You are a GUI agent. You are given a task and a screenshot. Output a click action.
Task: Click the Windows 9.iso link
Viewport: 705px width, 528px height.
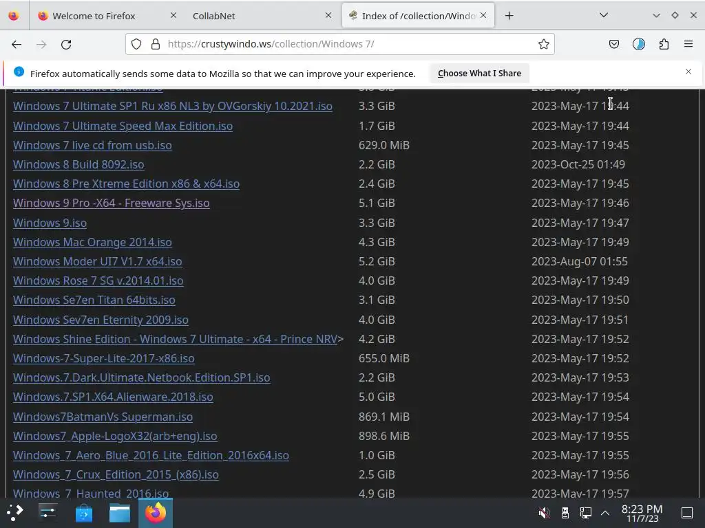(x=50, y=223)
